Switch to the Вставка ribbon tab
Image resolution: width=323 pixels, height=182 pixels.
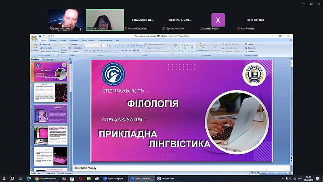53,40
